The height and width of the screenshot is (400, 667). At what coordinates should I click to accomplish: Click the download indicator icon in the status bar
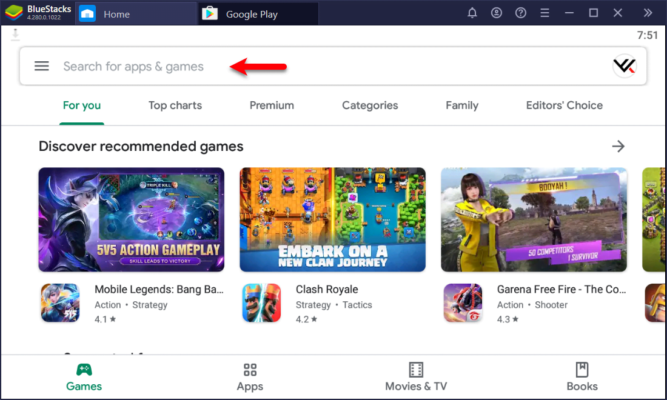click(15, 35)
